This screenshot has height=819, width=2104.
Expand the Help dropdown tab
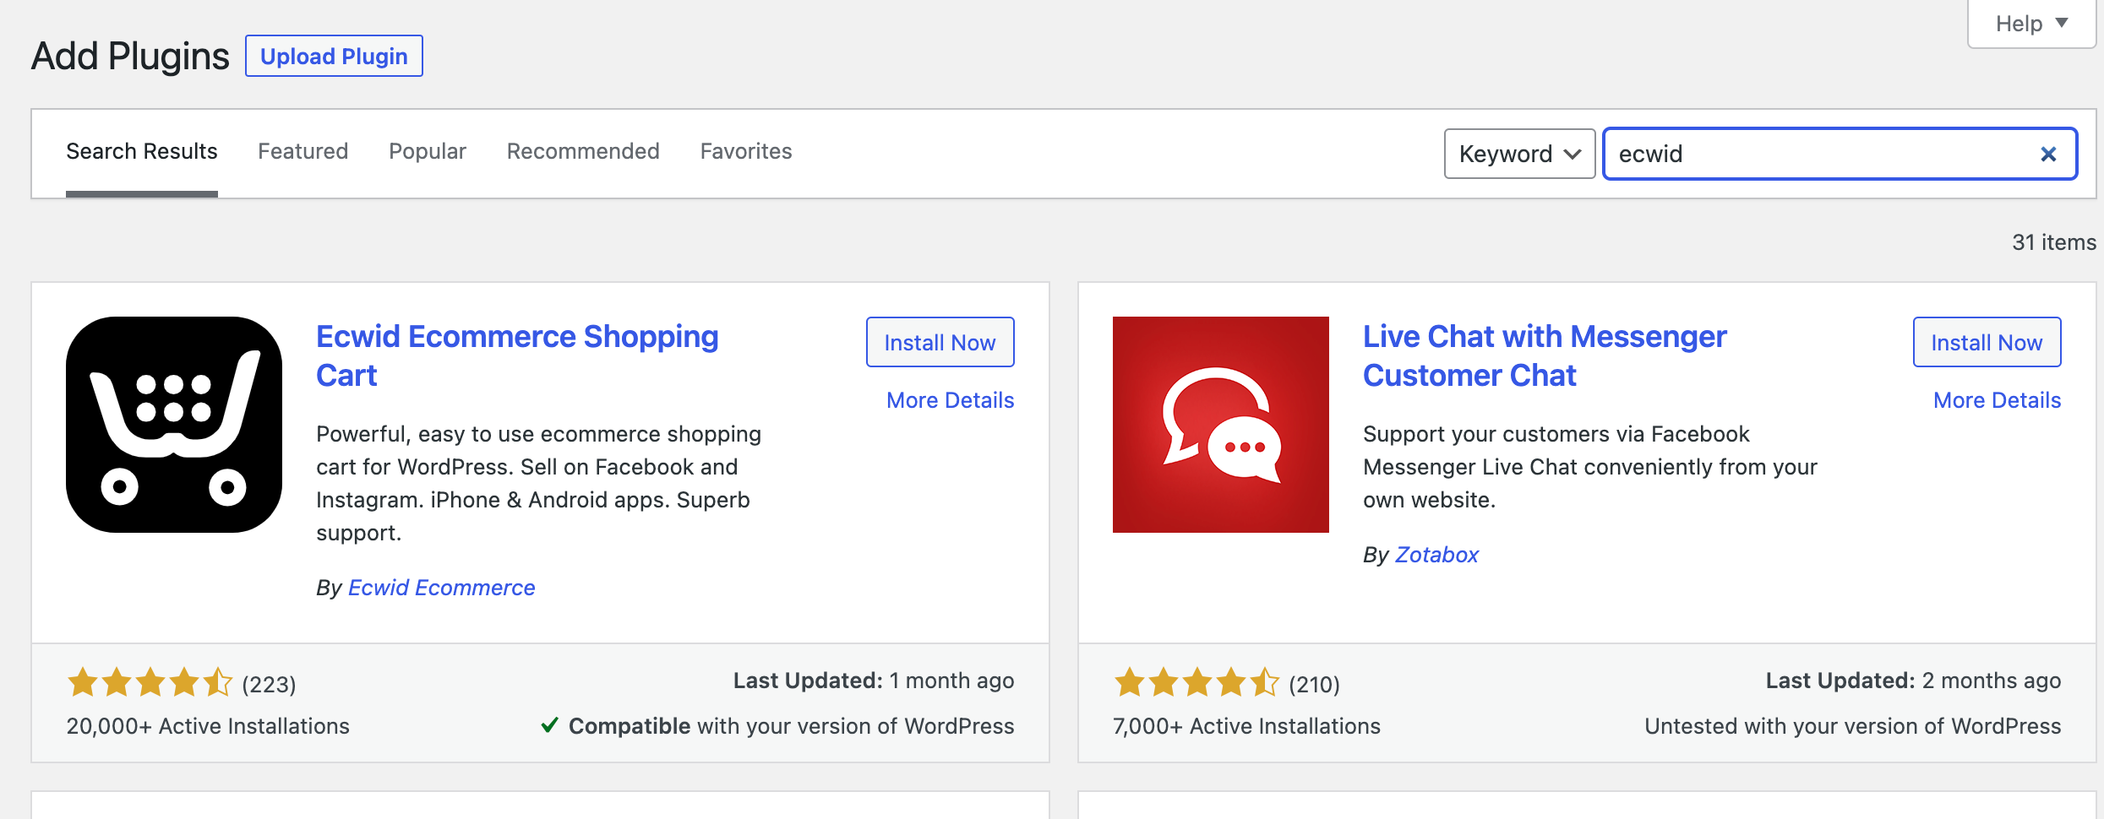coord(2031,24)
